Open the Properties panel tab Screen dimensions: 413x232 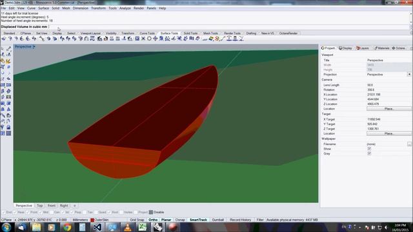point(328,48)
